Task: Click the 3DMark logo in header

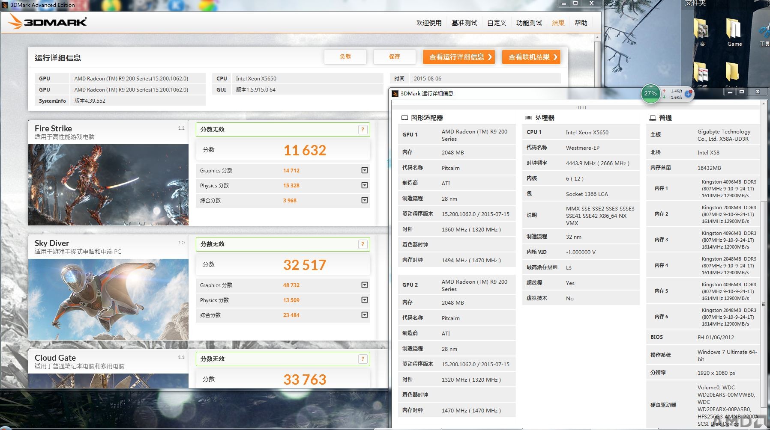Action: (48, 22)
